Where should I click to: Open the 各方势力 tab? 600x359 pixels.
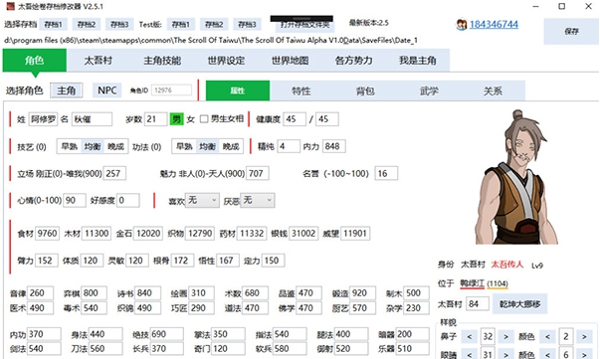tap(354, 61)
